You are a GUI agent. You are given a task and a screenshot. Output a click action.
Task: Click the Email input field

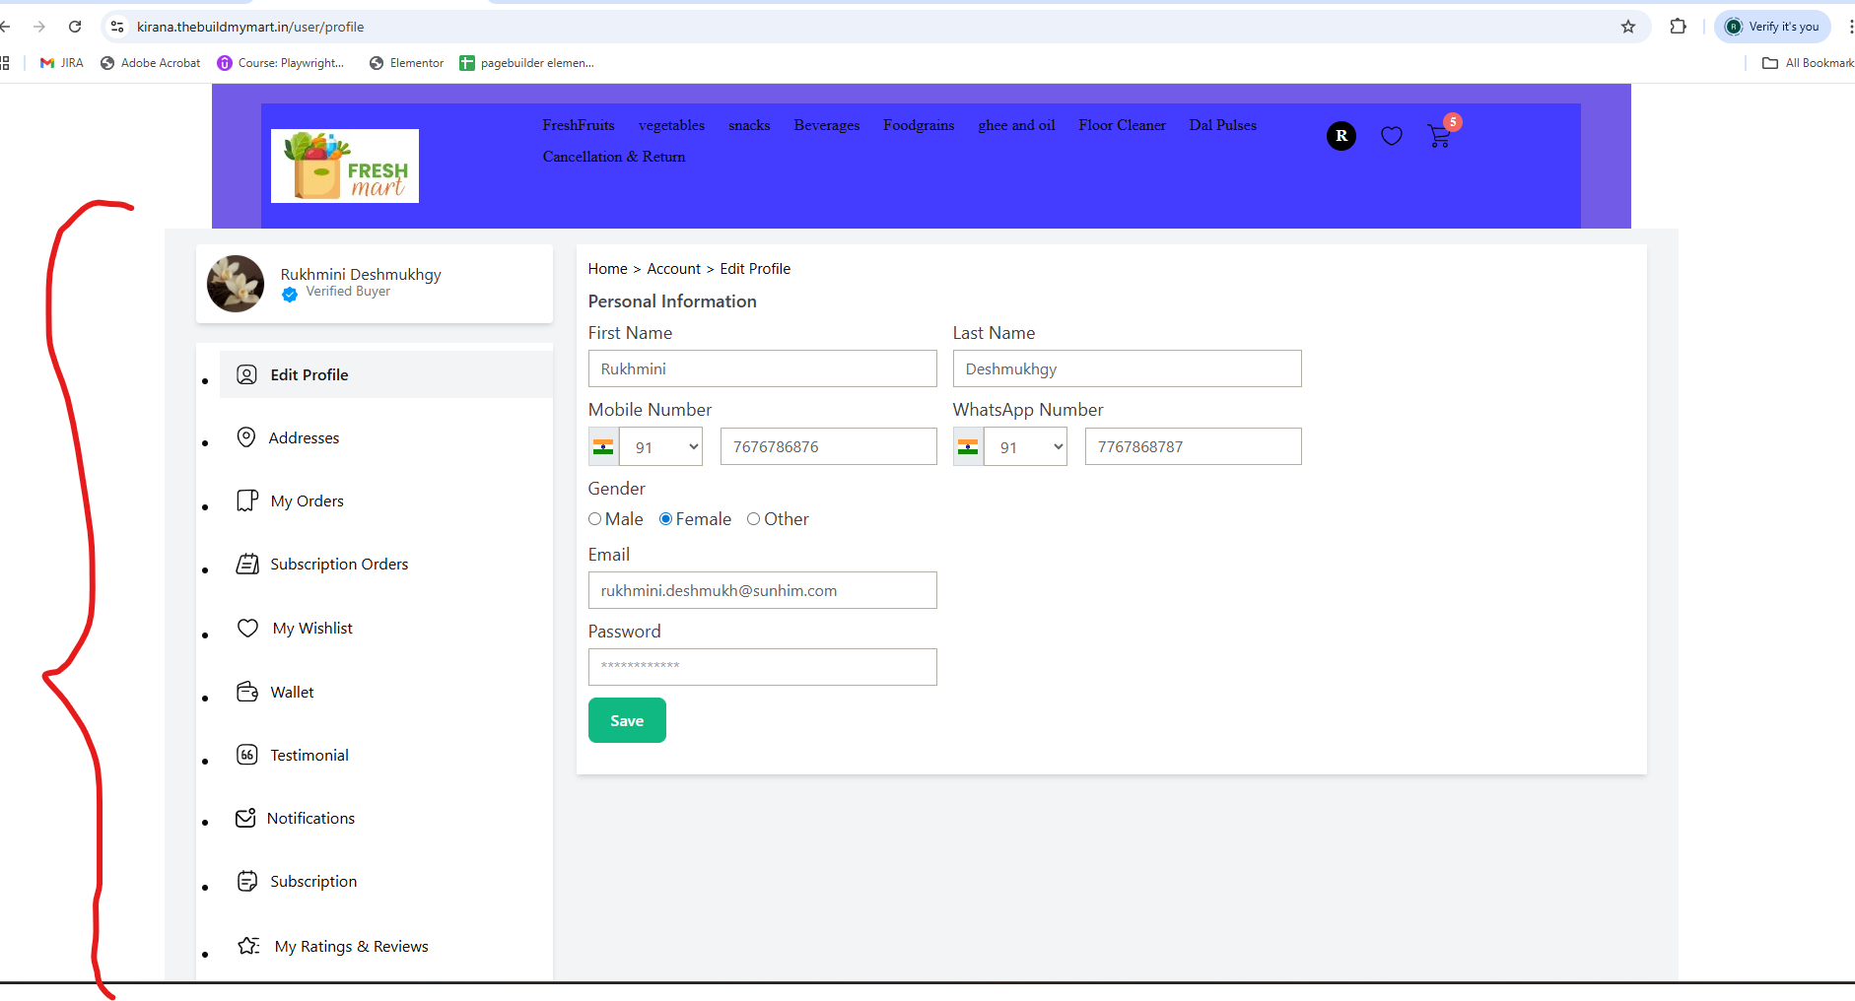tap(763, 590)
